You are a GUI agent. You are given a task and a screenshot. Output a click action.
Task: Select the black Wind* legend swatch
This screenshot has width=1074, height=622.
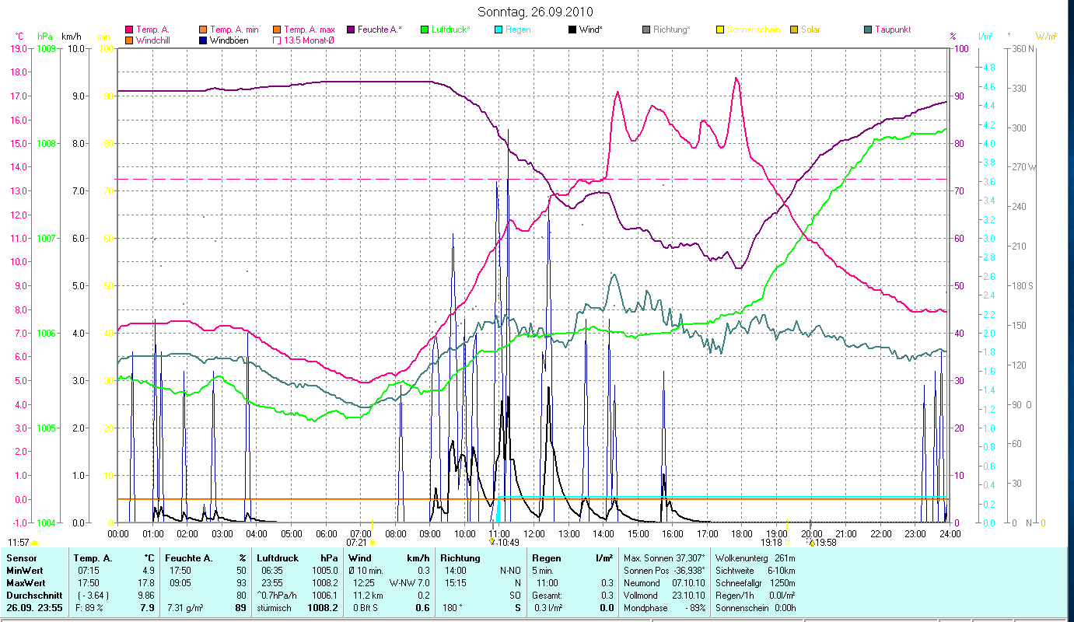572,30
